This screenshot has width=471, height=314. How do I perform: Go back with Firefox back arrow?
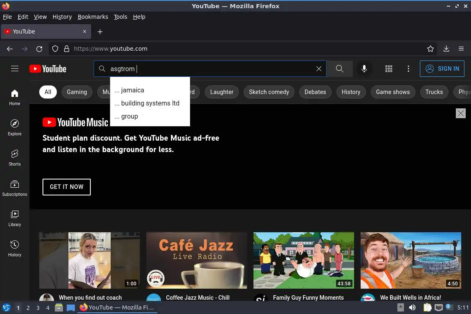pyautogui.click(x=10, y=49)
